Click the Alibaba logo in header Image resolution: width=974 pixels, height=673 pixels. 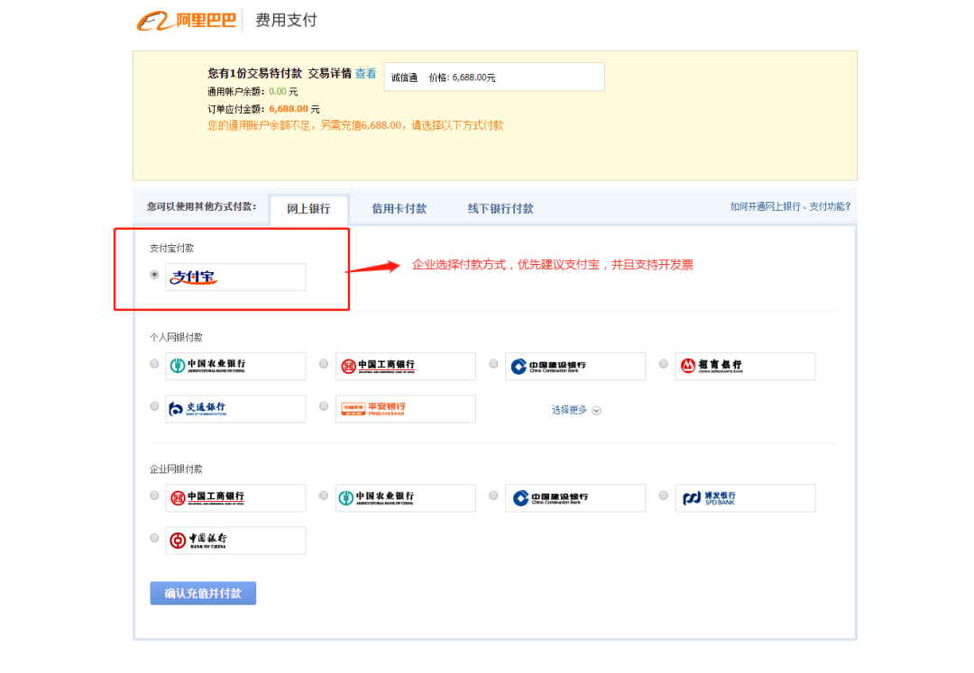(187, 21)
